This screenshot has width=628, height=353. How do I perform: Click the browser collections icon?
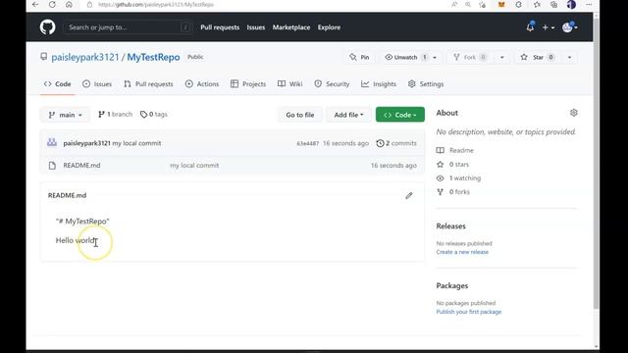tap(553, 4)
